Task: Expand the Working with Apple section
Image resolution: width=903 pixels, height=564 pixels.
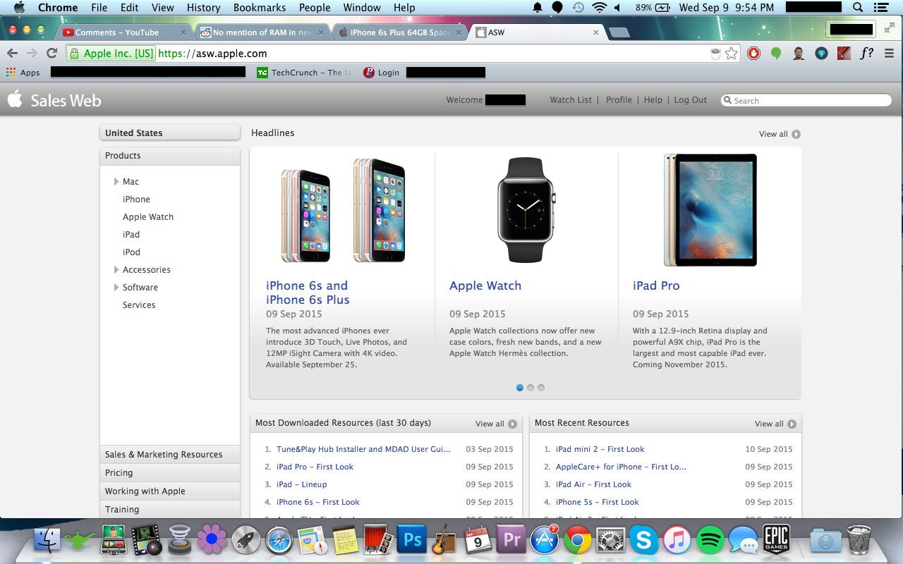Action: pos(170,491)
